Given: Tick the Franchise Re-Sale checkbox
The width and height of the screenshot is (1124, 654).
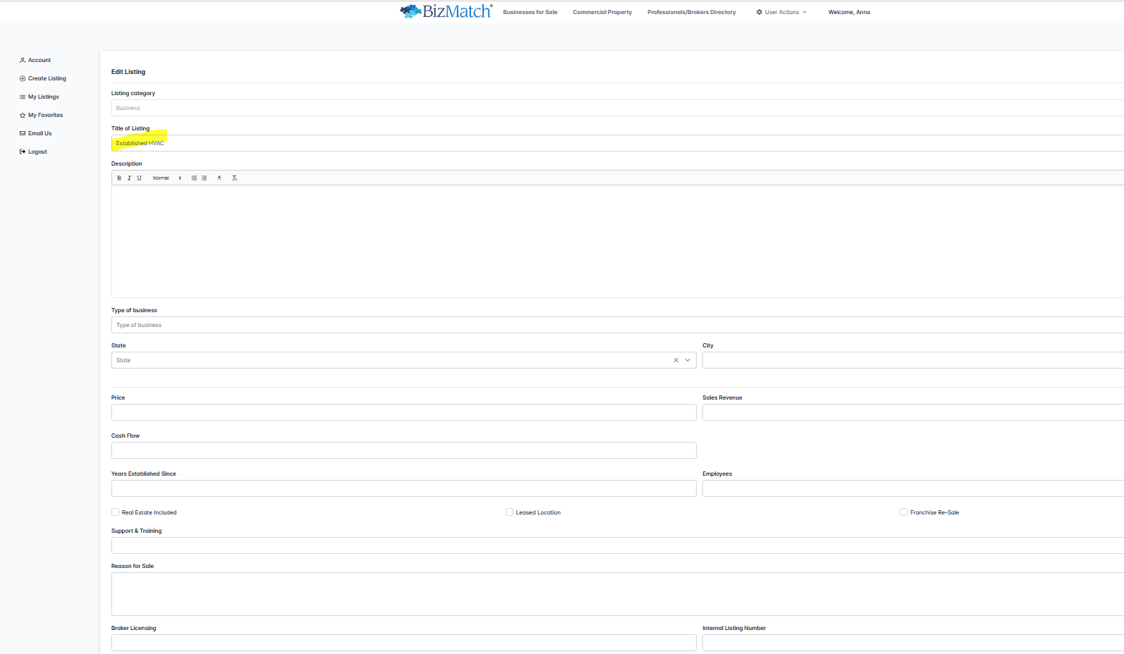Looking at the screenshot, I should (903, 512).
